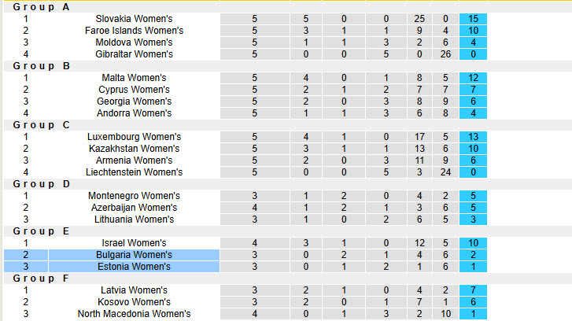Image resolution: width=572 pixels, height=321 pixels.
Task: Open North Macedonia Women's team page
Action: click(x=134, y=314)
